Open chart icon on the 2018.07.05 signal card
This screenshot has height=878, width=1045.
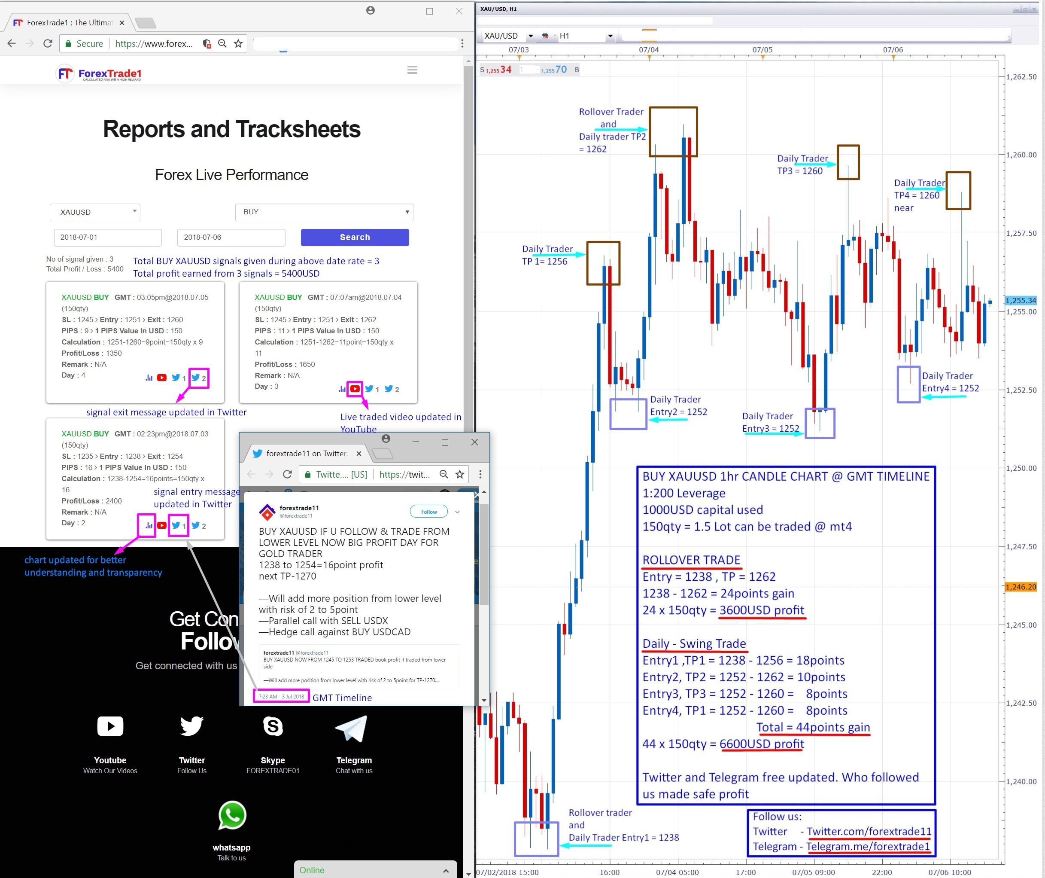click(x=149, y=378)
